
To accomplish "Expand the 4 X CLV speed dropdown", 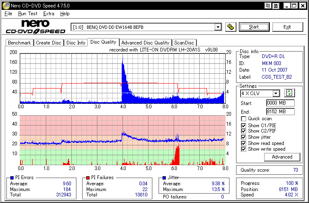I will [276, 93].
